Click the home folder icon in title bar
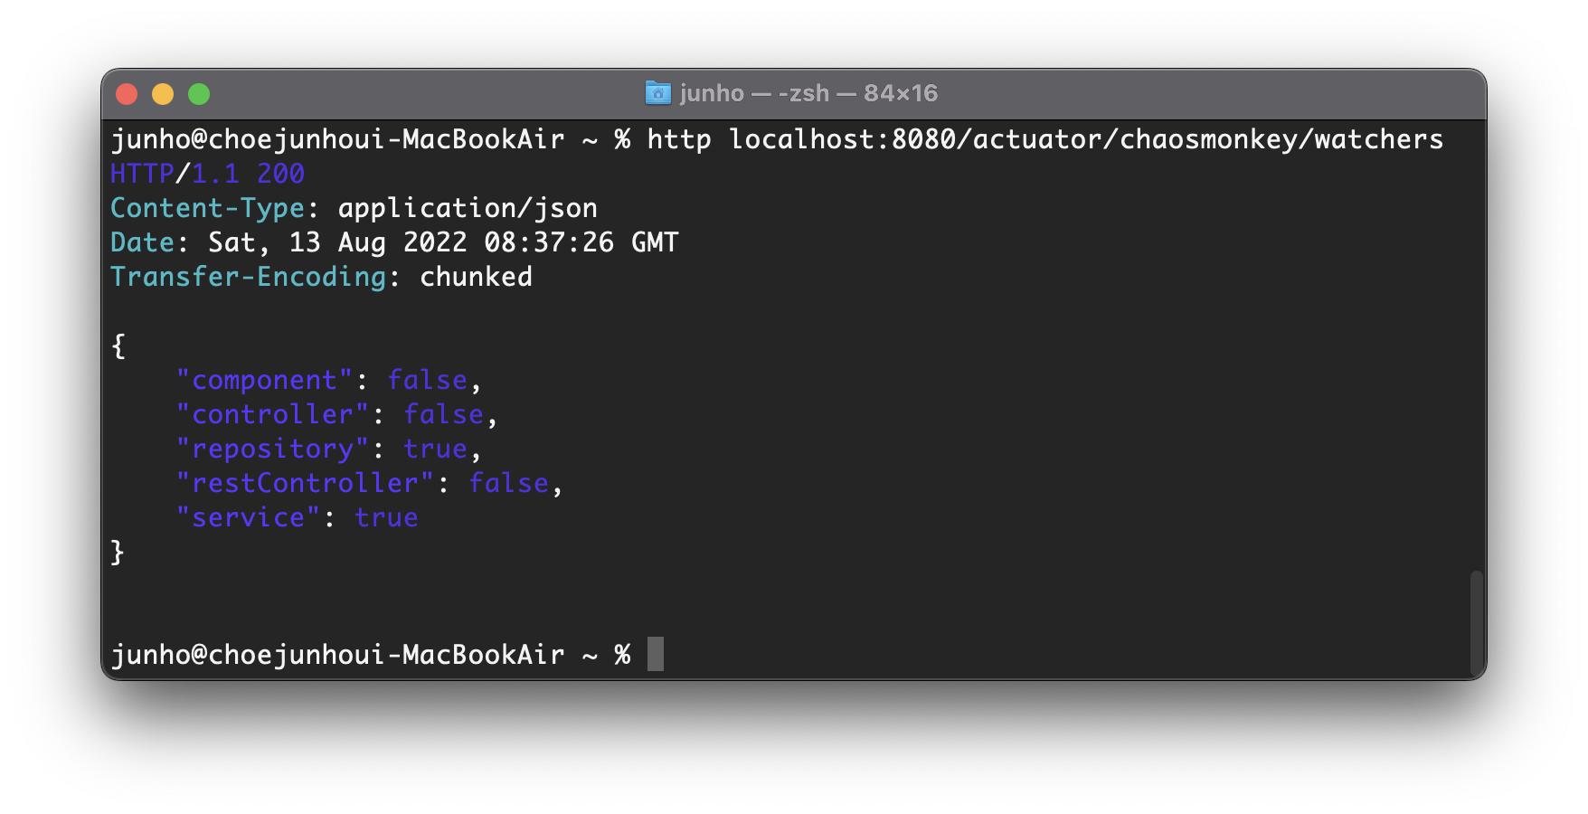1588x814 pixels. click(x=657, y=93)
